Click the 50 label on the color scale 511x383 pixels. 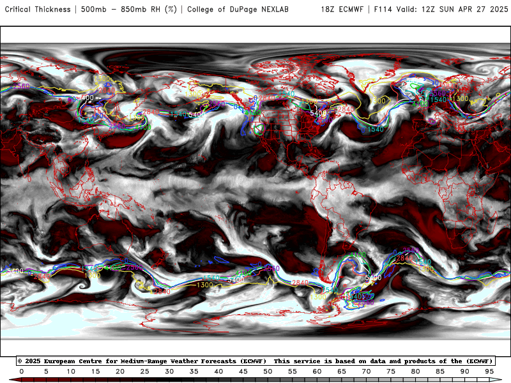(x=268, y=372)
